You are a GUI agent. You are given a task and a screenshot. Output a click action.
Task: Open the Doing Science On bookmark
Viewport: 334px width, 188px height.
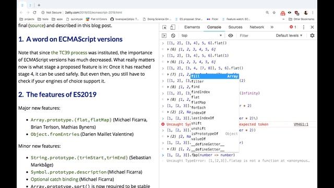coord(157,19)
